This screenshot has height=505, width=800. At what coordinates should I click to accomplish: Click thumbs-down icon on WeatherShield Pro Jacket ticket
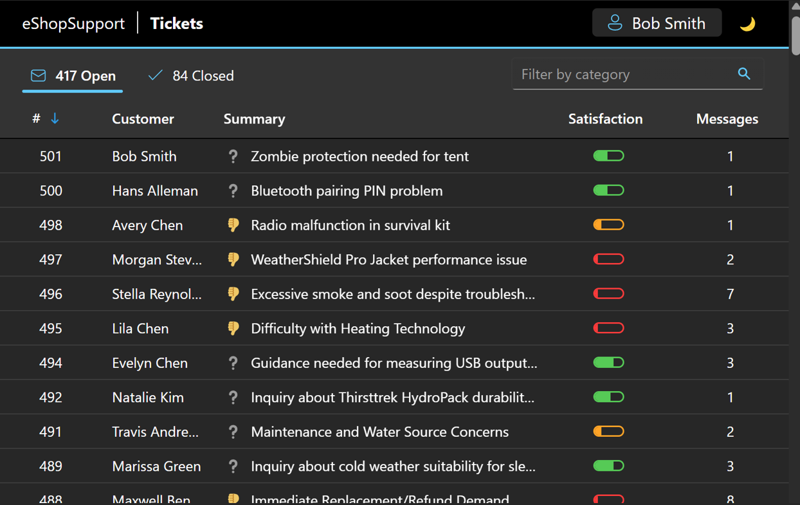pyautogui.click(x=233, y=260)
